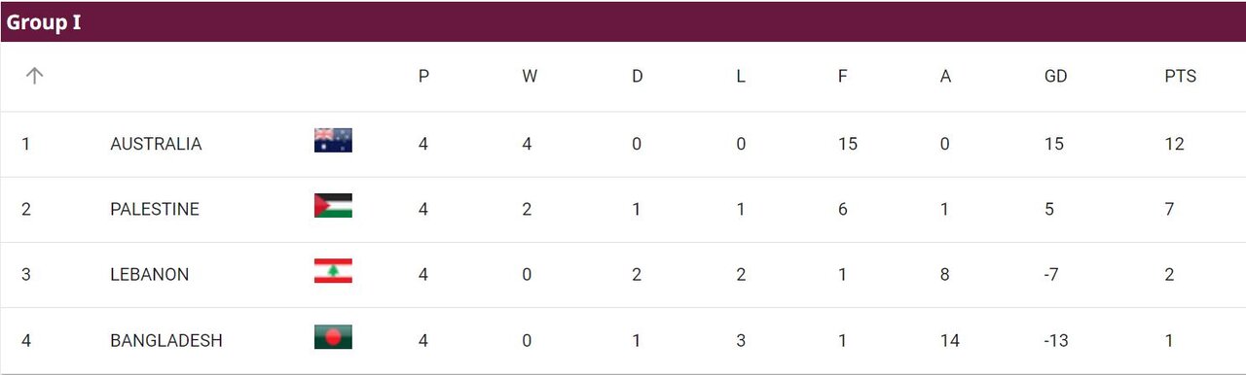
Task: Open the AUSTRALIA team link
Action: click(156, 144)
